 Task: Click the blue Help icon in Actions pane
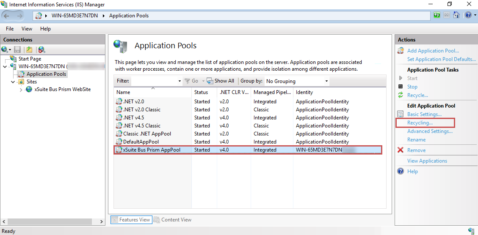(x=401, y=171)
